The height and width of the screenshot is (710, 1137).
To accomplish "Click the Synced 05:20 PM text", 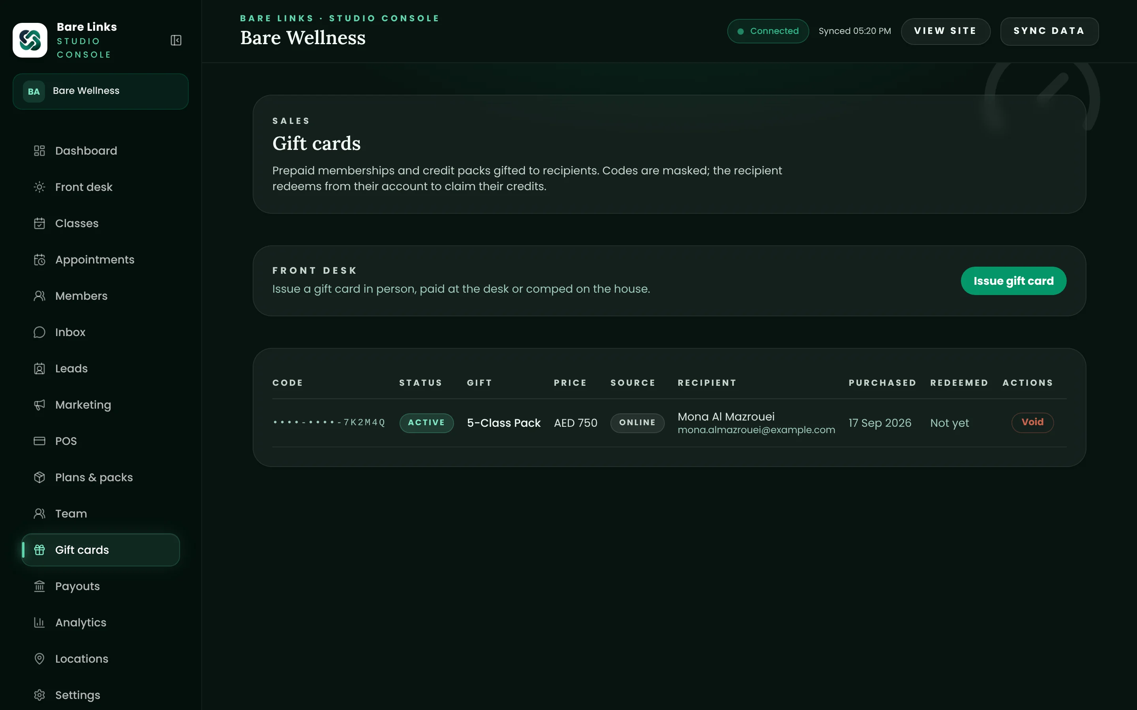I will tap(855, 31).
